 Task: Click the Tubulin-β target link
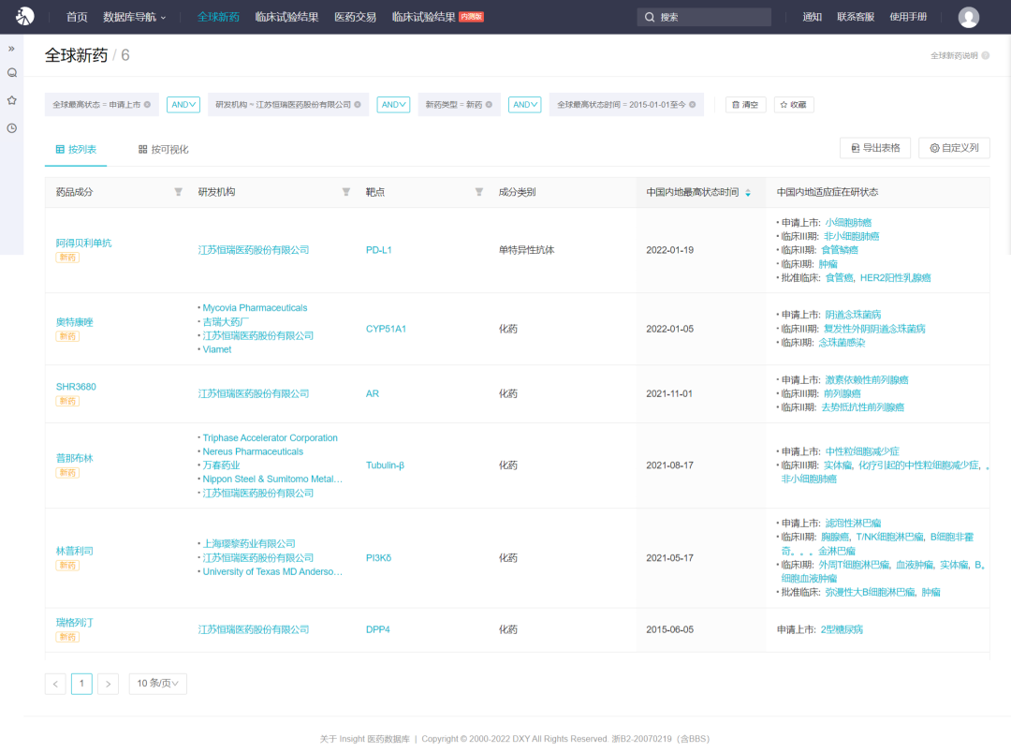(x=385, y=465)
